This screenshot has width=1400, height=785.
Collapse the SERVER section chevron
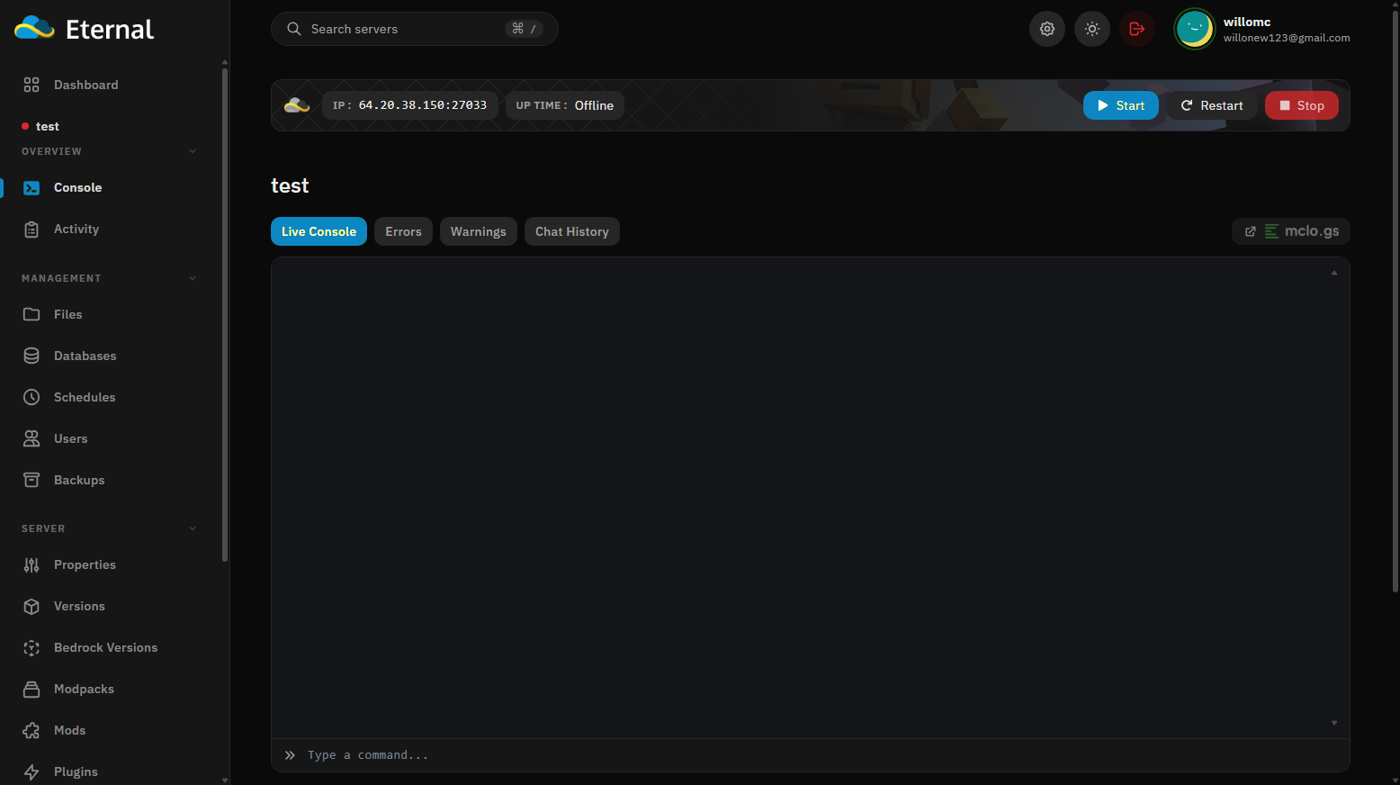(193, 528)
